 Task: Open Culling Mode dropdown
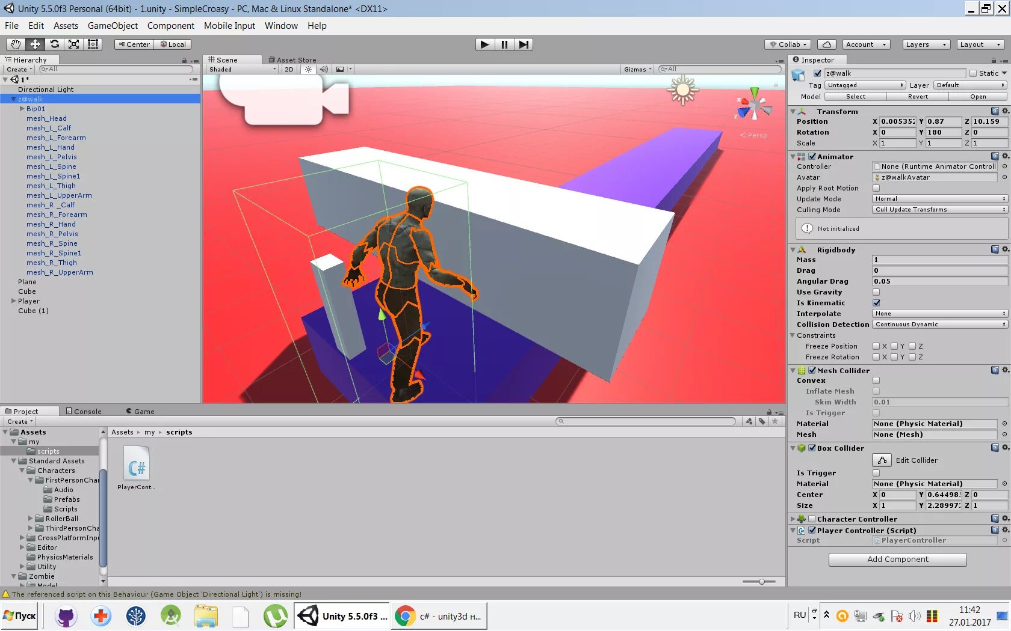click(x=939, y=210)
